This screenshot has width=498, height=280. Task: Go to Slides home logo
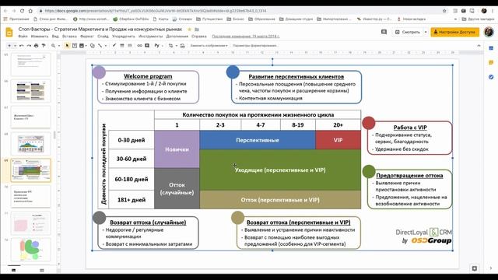click(9, 32)
